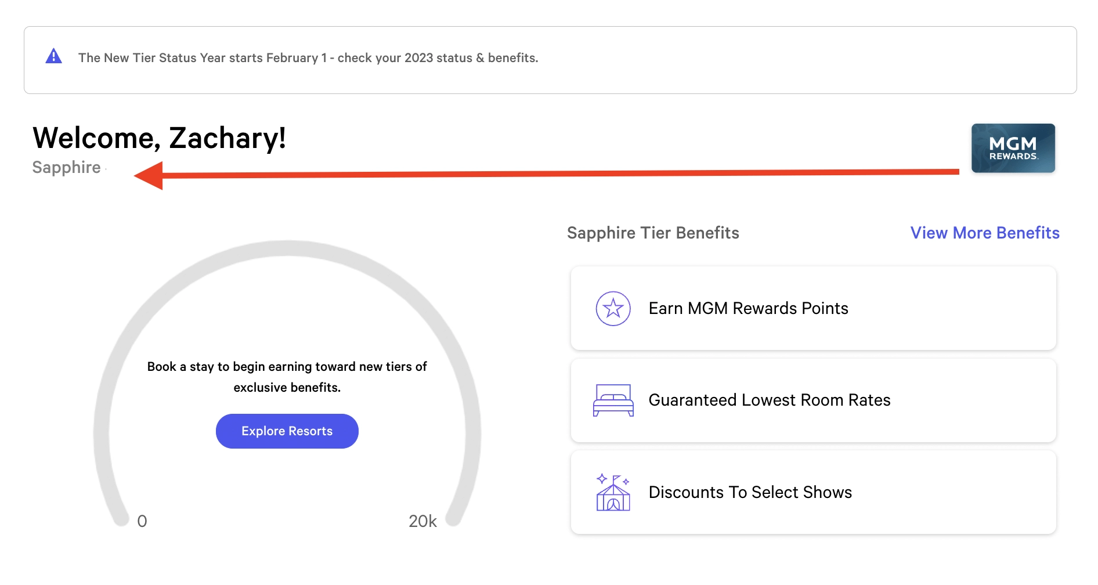Select the Earn MGM Rewards Points card
Screen dimensions: 1098x585
(814, 308)
